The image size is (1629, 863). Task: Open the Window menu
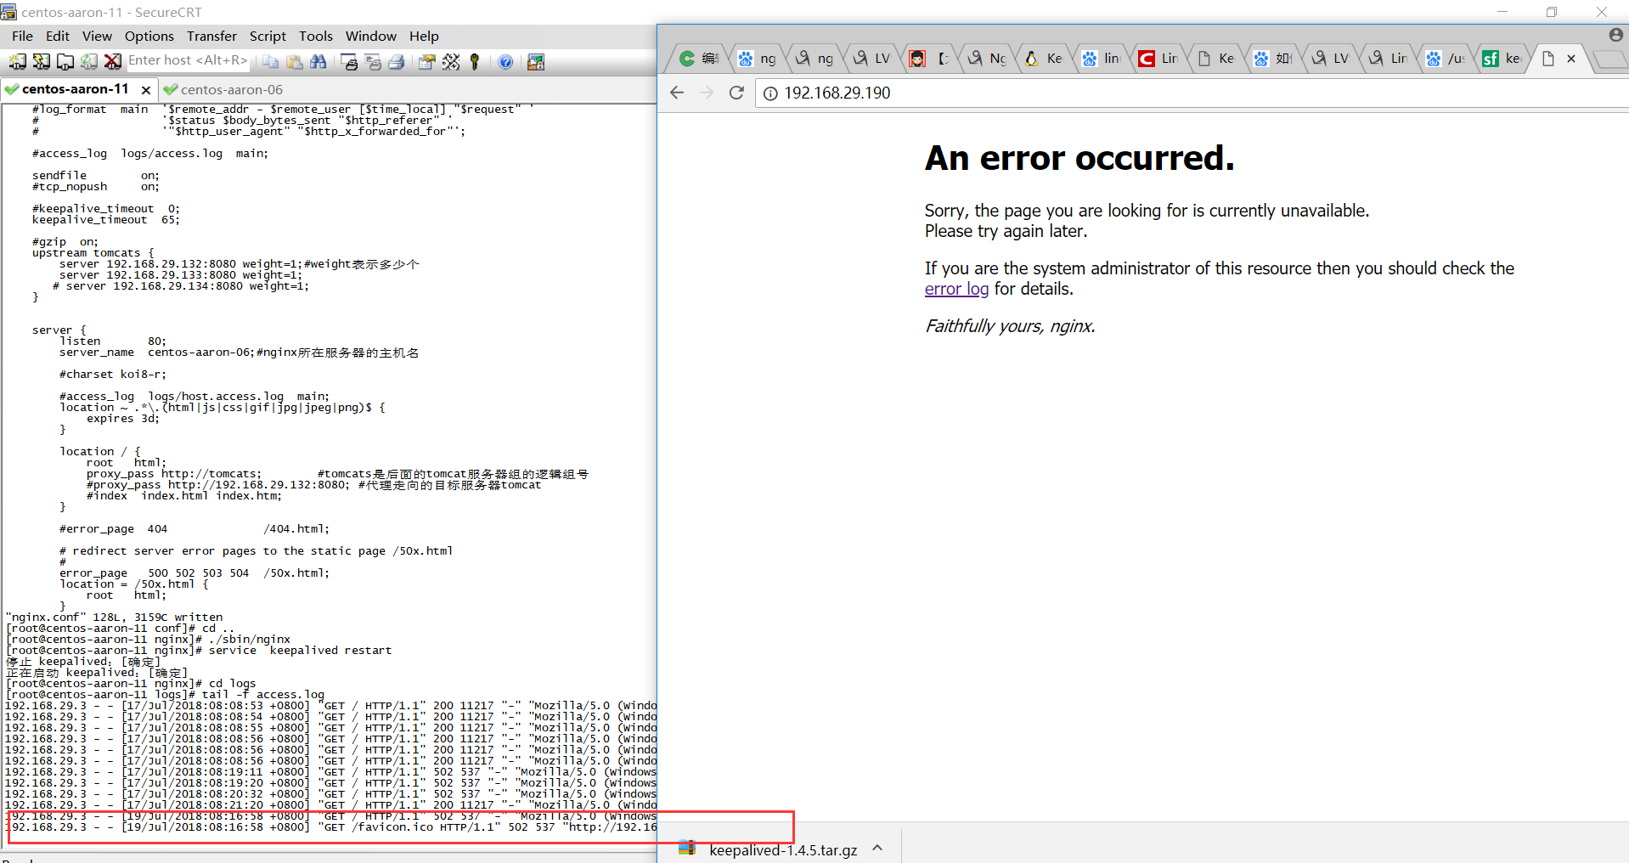click(x=371, y=36)
